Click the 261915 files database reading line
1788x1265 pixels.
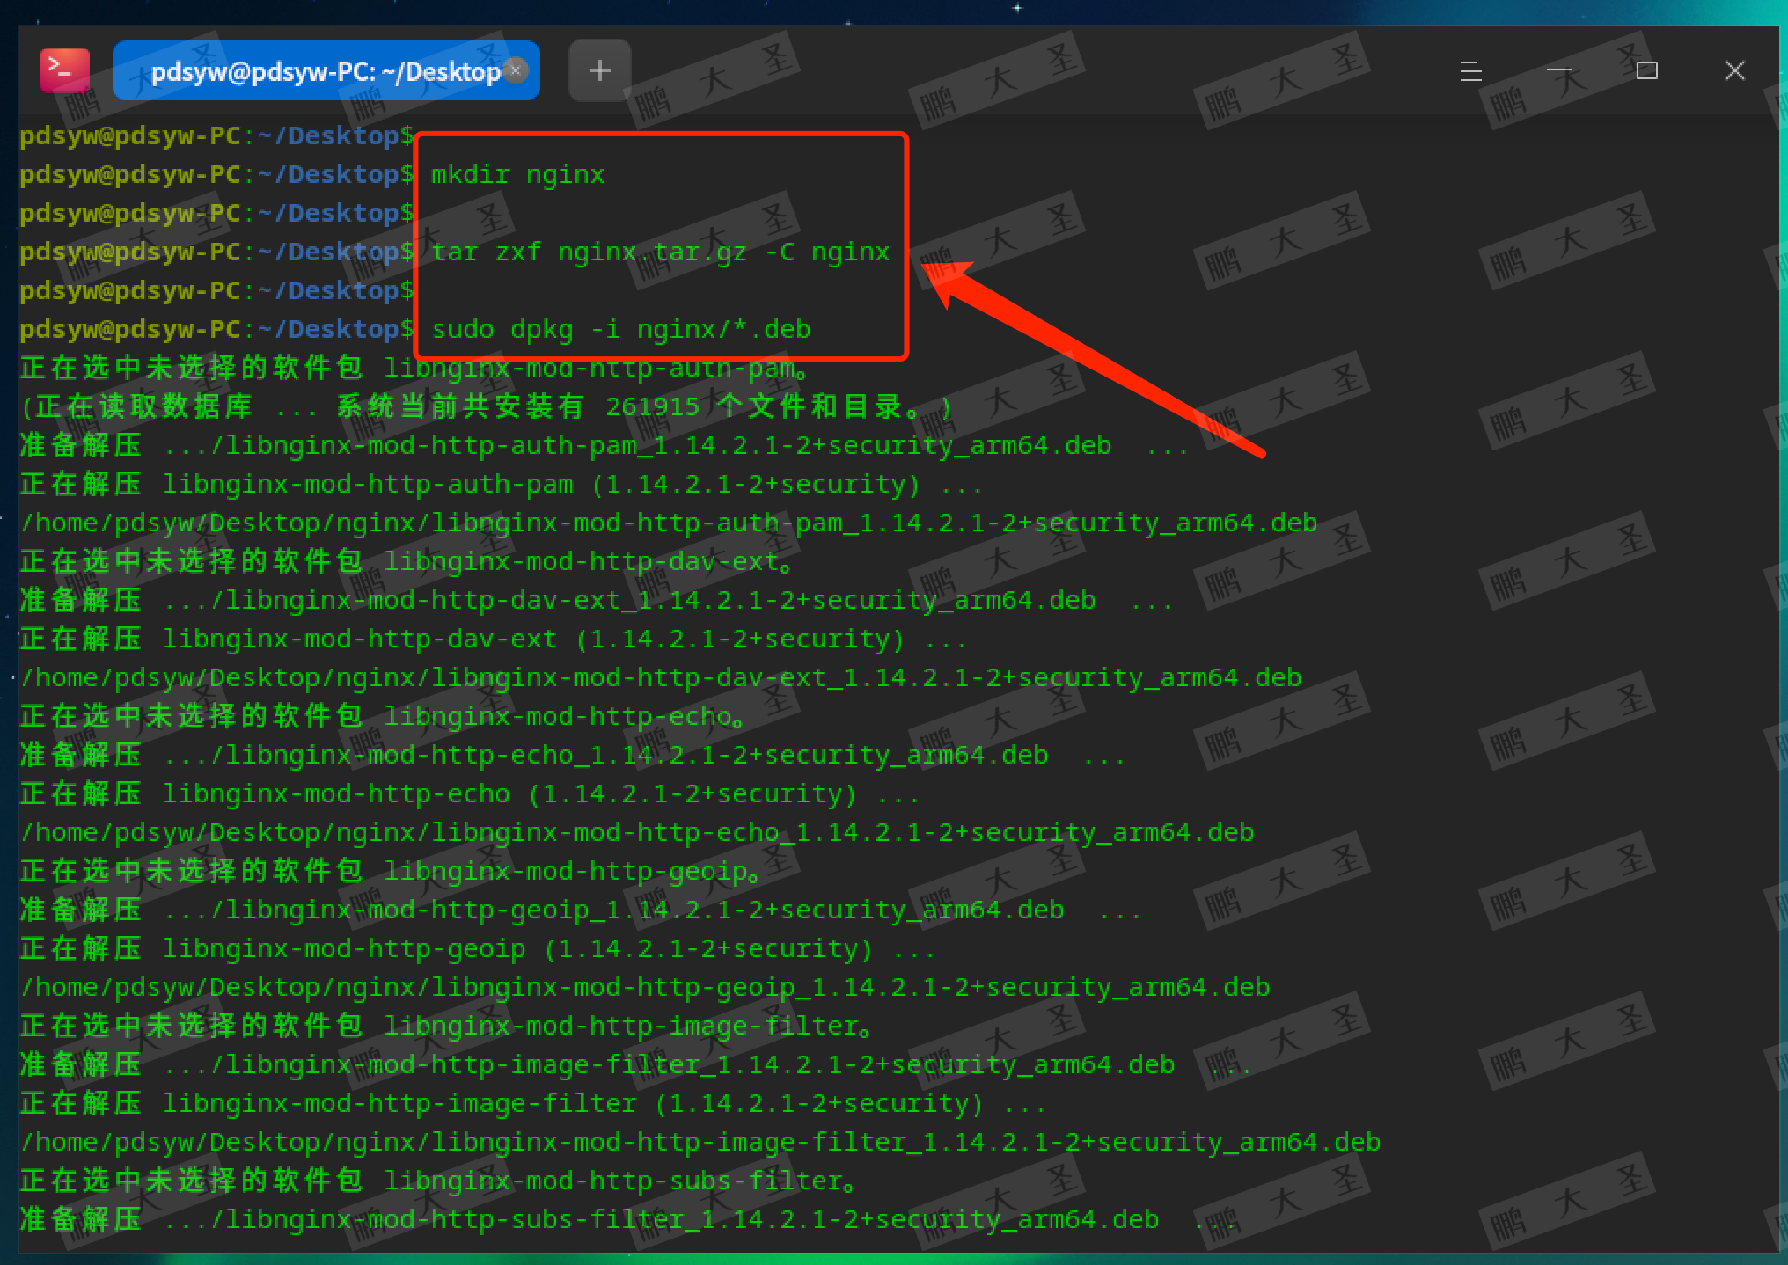pos(484,406)
